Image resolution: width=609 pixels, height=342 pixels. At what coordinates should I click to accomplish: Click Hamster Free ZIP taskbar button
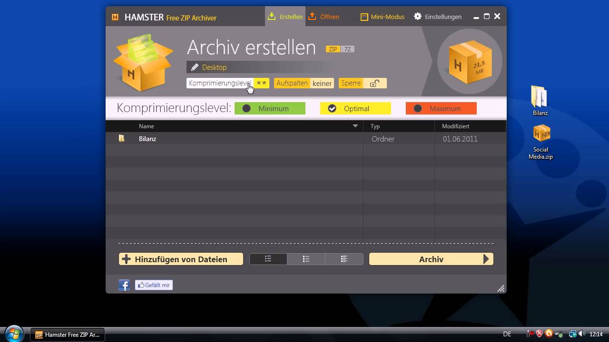(x=68, y=334)
